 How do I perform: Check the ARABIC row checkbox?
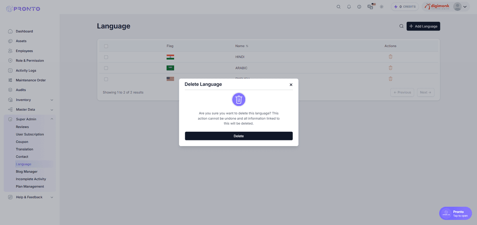click(x=106, y=68)
